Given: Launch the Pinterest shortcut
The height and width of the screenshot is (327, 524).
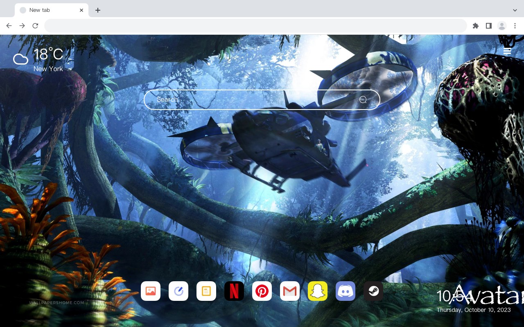Looking at the screenshot, I should point(262,291).
